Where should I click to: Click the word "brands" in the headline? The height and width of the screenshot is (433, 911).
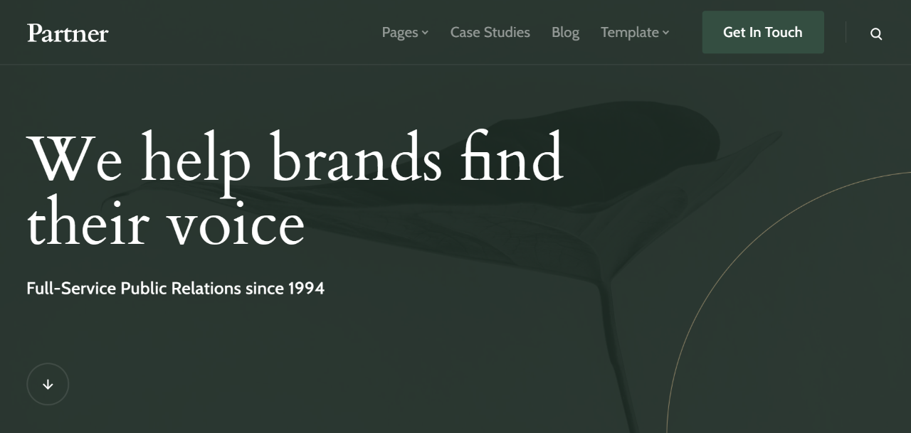[x=356, y=159]
